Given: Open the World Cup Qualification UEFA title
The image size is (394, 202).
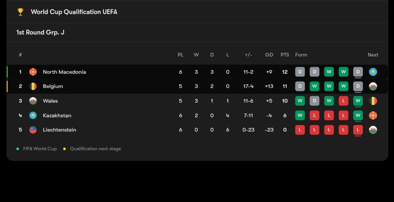Looking at the screenshot, I should pos(74,12).
